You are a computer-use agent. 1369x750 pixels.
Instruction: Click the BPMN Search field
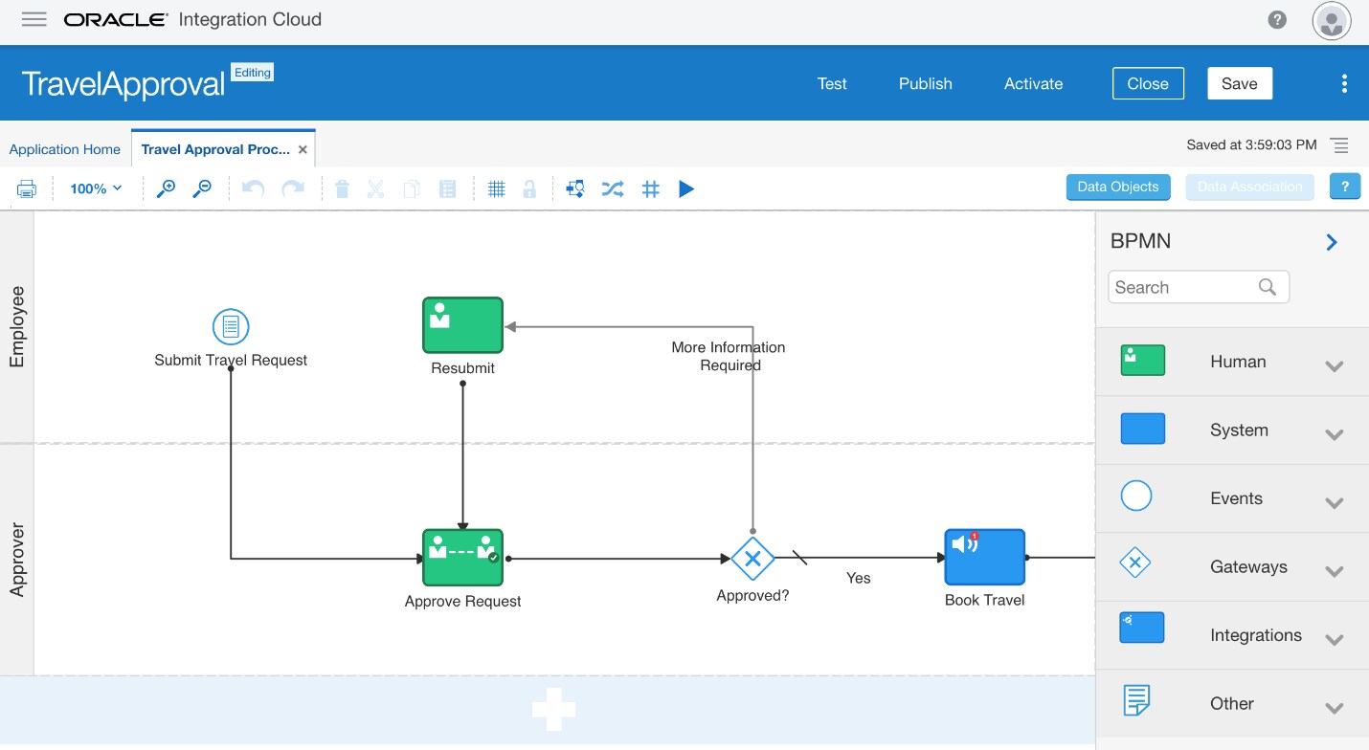tap(1199, 287)
